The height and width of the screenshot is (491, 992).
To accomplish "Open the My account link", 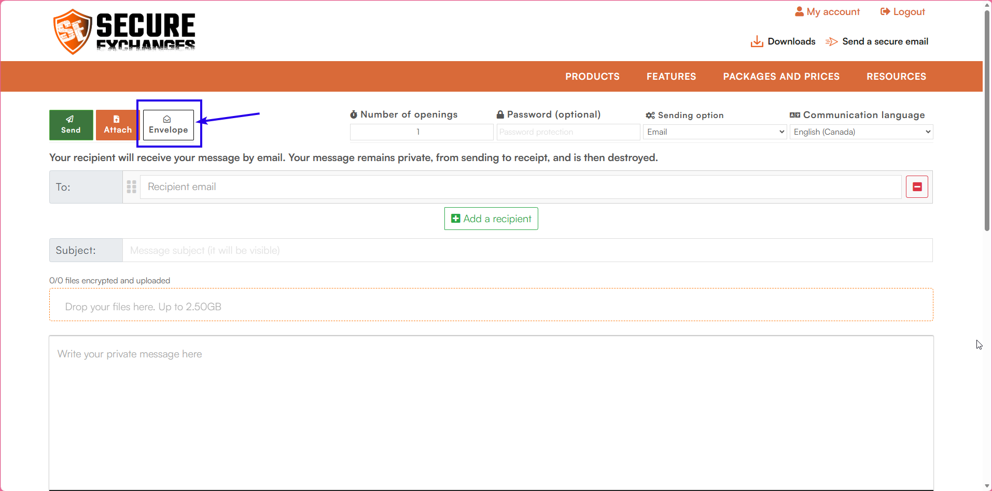I will 828,11.
